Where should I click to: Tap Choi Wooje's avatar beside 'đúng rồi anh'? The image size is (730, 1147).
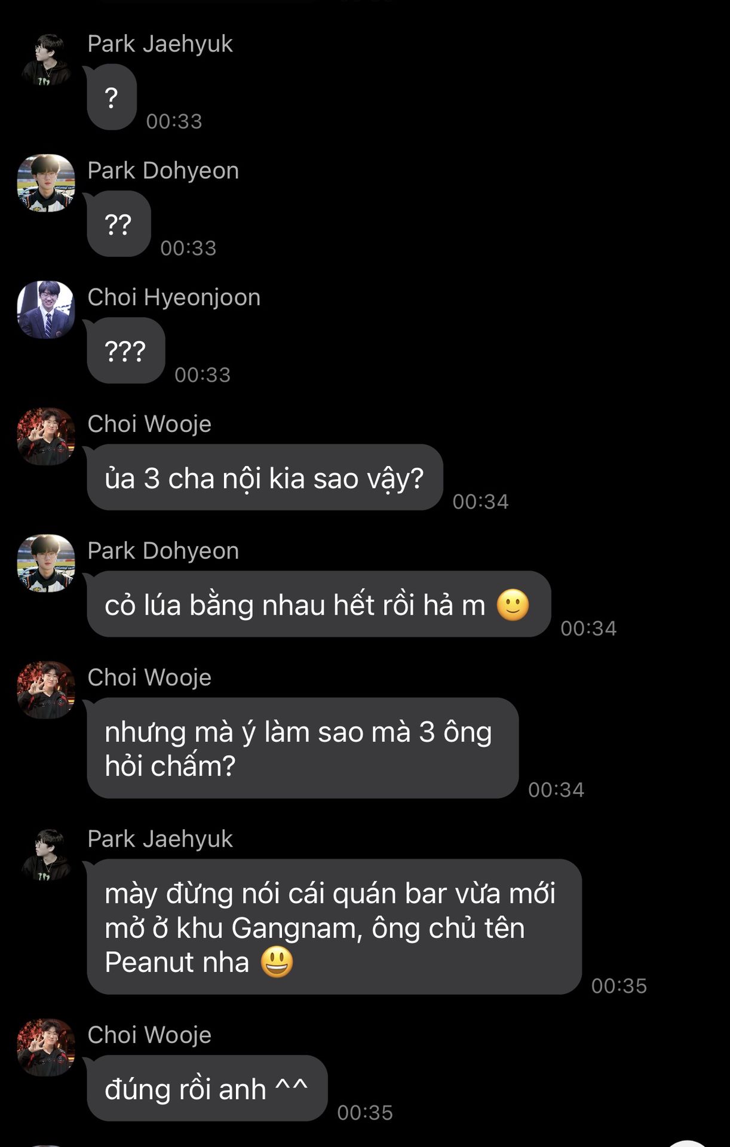pos(46,1047)
